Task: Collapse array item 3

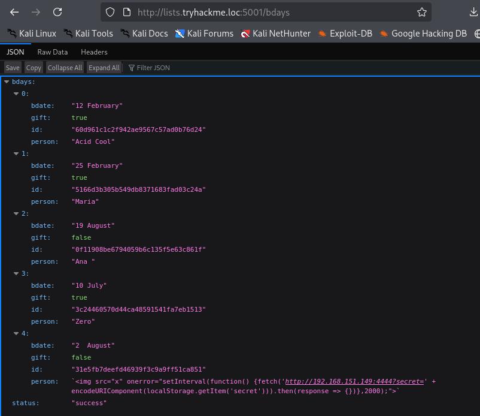Action: [x=16, y=273]
